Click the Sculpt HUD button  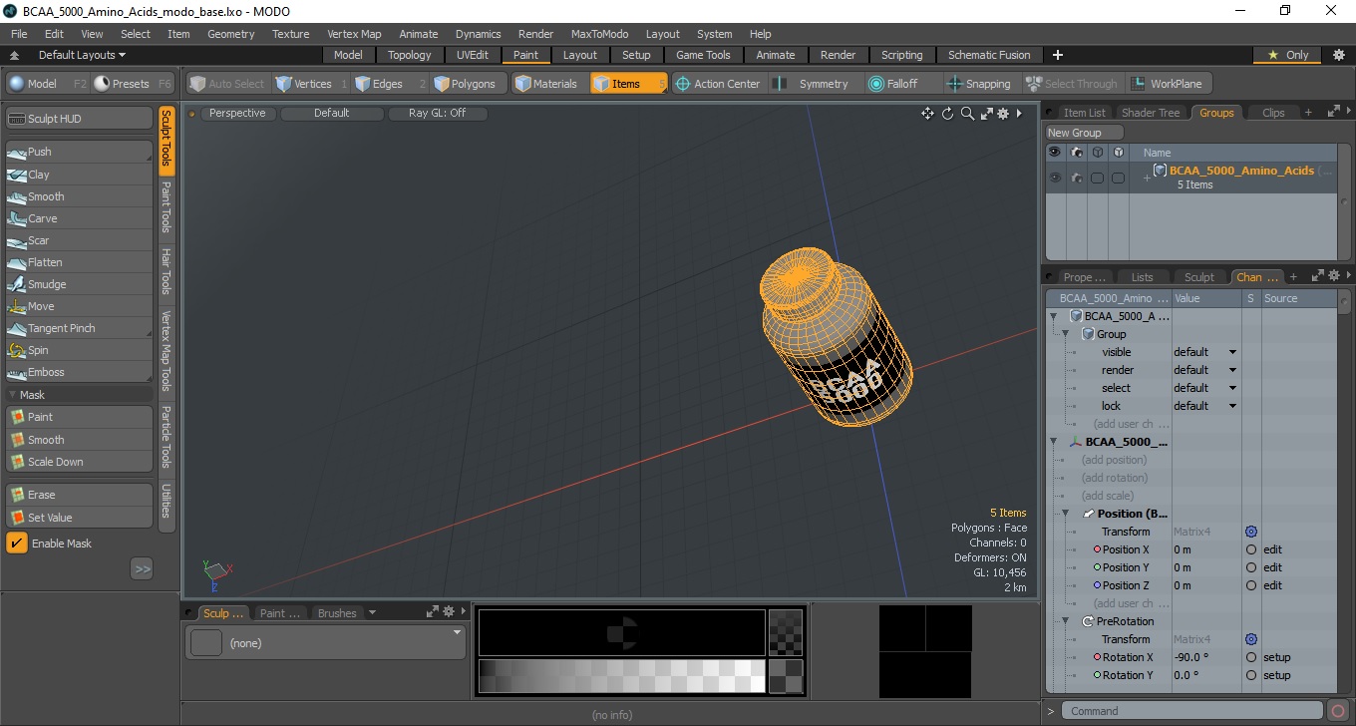(80, 119)
